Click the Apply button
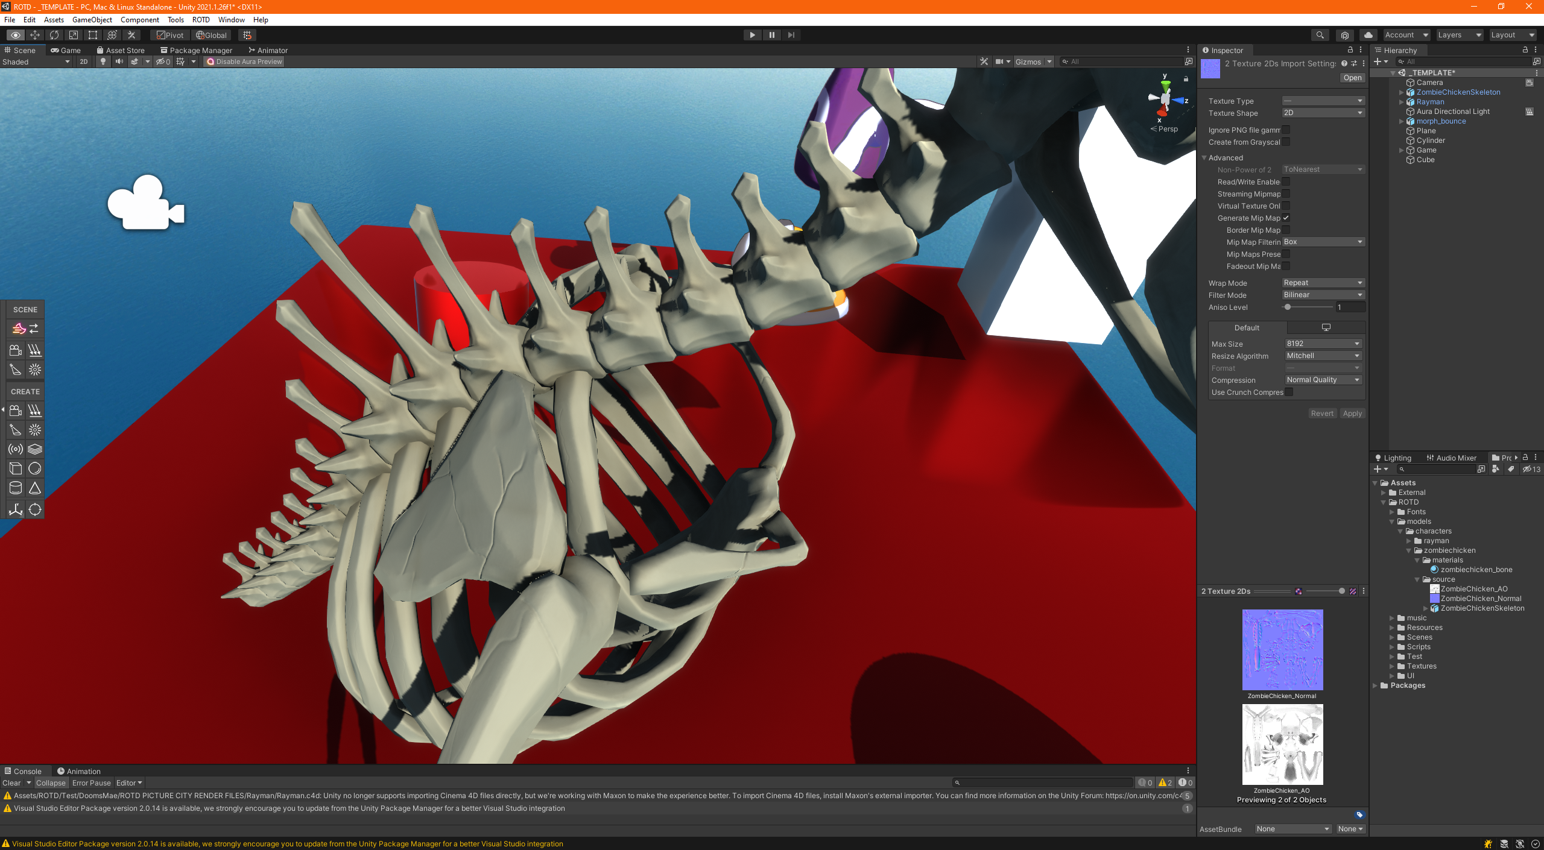The image size is (1544, 850). point(1352,414)
